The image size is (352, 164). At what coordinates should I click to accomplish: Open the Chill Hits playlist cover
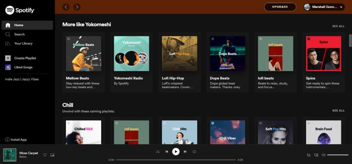tap(180, 132)
